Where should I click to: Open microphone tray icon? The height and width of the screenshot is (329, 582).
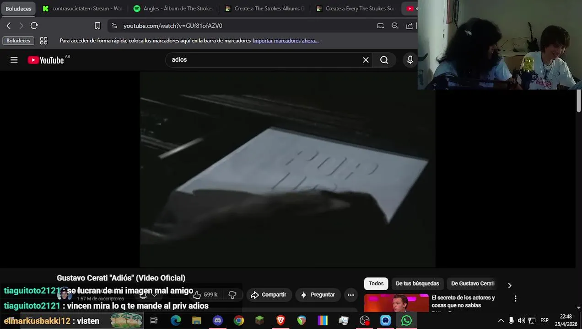(x=511, y=320)
